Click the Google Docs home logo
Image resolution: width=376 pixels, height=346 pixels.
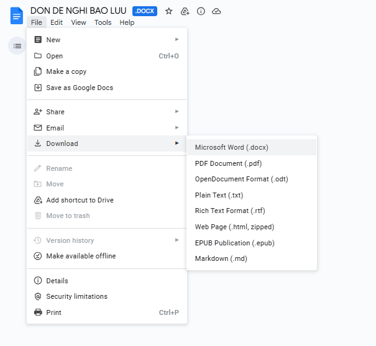16,16
